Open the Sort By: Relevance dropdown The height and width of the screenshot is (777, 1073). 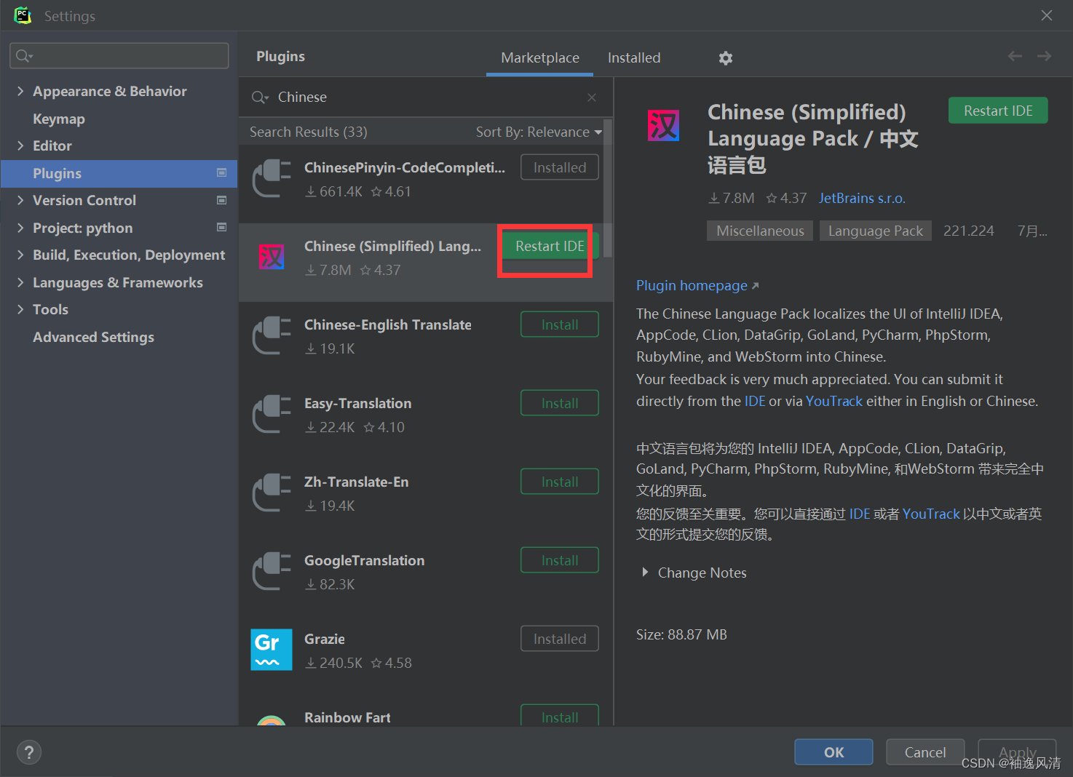(x=539, y=132)
